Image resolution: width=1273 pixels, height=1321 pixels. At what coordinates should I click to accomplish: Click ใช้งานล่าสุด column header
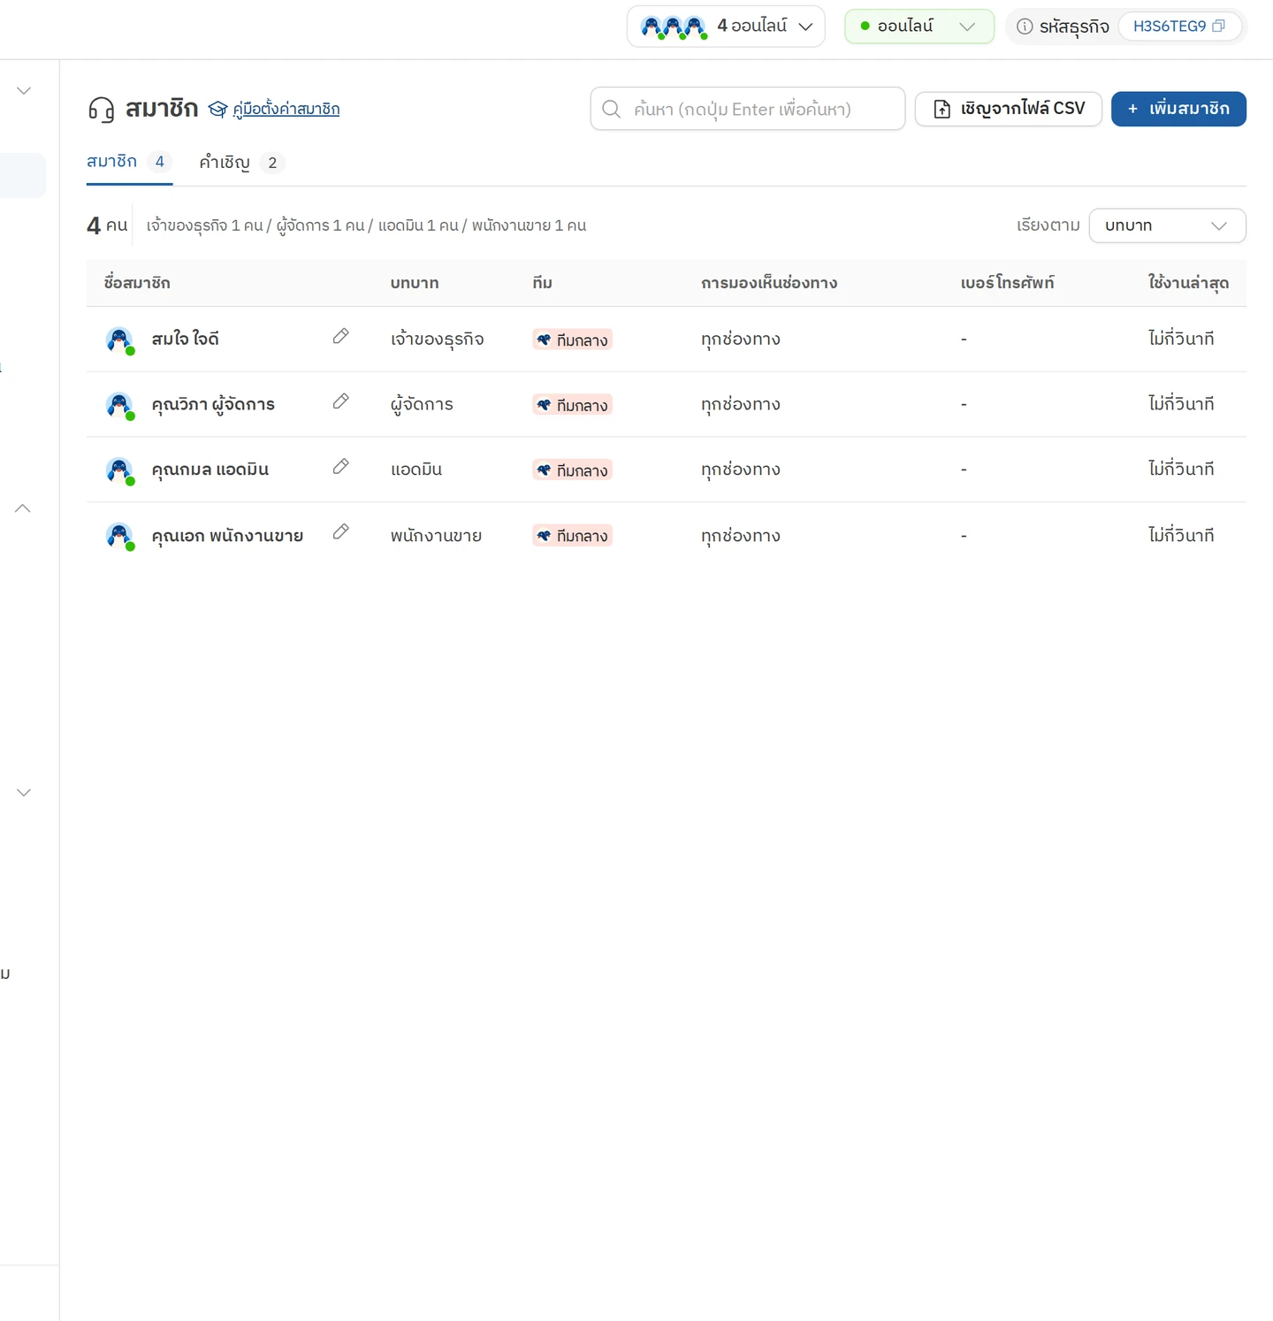[x=1188, y=283]
